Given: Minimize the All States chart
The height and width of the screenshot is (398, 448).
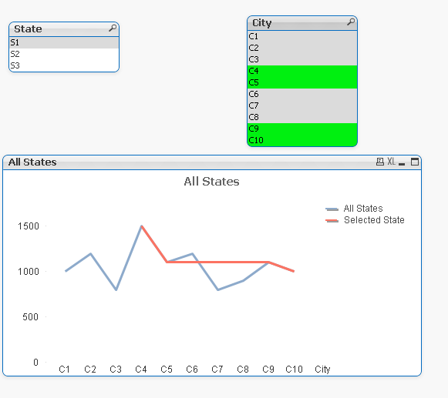Looking at the screenshot, I should [x=402, y=163].
